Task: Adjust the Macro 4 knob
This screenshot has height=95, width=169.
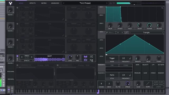Action: tap(10, 58)
